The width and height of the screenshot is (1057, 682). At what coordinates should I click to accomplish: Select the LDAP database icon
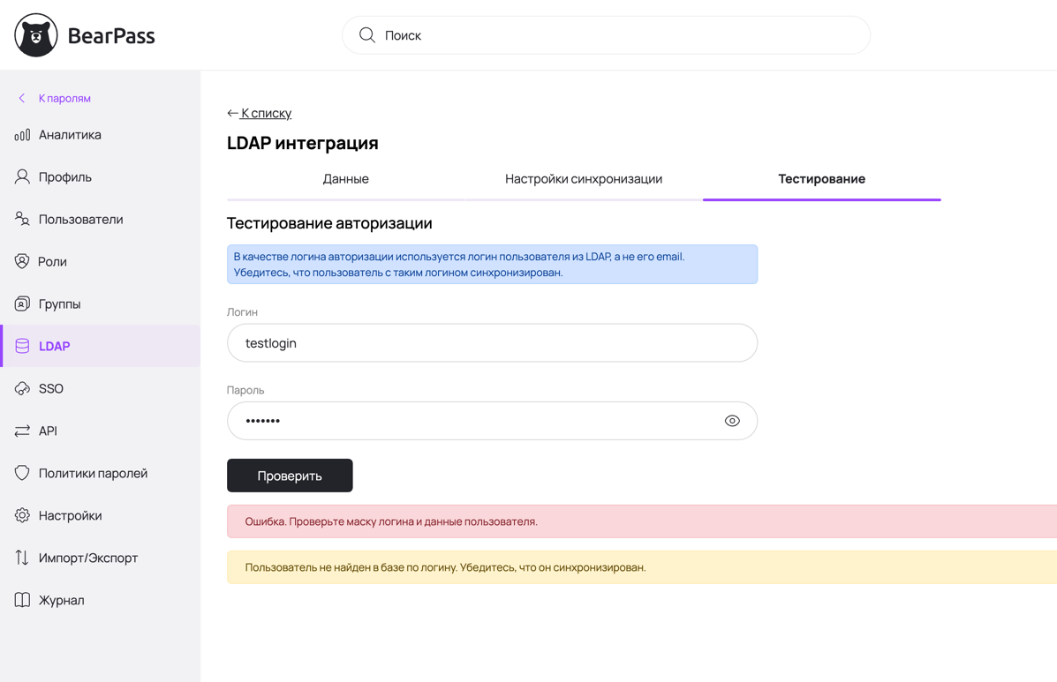click(x=21, y=346)
